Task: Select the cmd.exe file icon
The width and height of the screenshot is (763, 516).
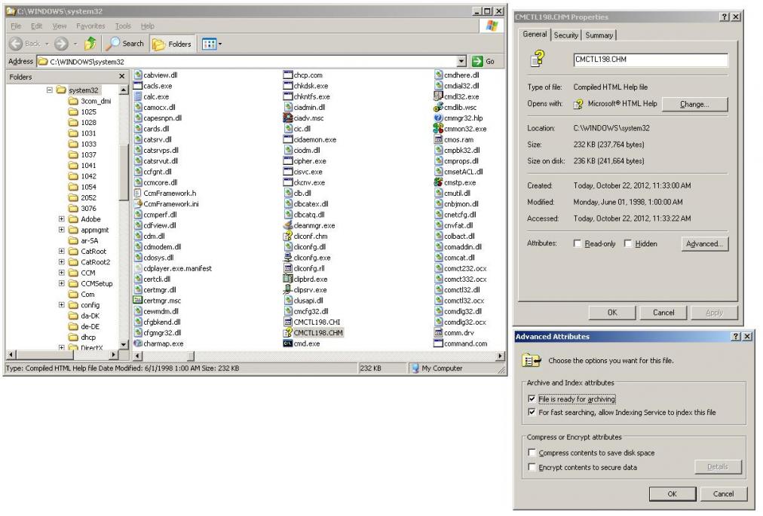Action: coord(287,343)
